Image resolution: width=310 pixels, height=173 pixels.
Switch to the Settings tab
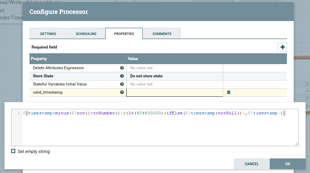(x=48, y=34)
